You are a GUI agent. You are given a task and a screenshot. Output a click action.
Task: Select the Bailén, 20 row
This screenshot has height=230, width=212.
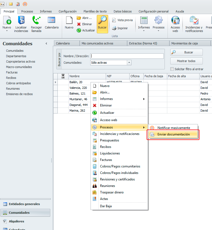tap(76, 82)
